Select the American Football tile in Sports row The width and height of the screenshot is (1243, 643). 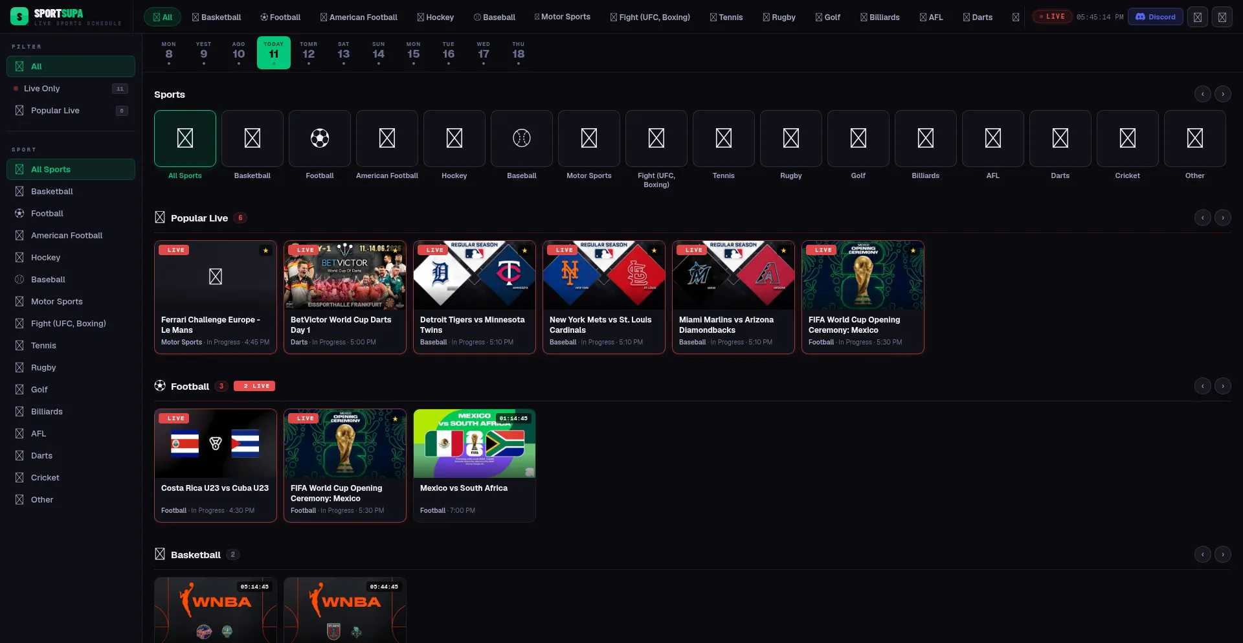coord(387,139)
